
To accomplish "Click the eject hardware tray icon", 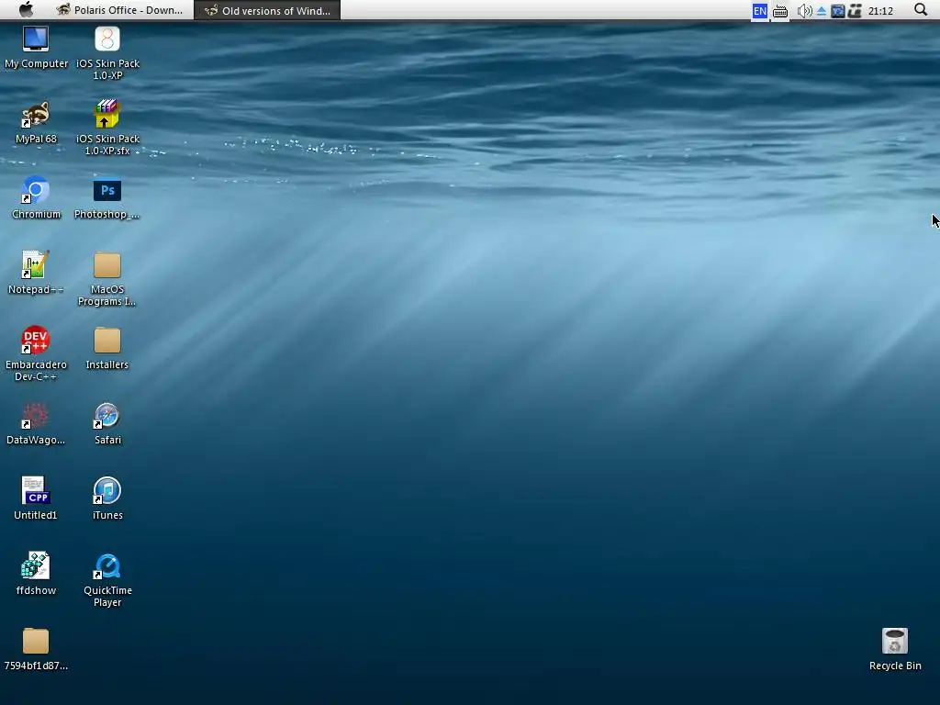I will tap(822, 11).
